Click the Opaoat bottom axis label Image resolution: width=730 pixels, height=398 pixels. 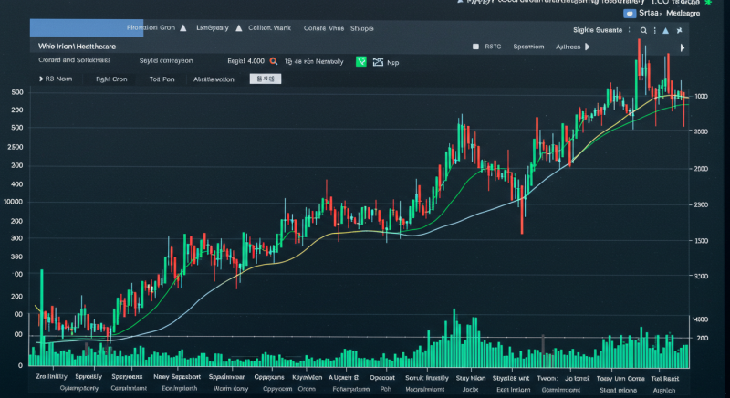click(x=382, y=378)
